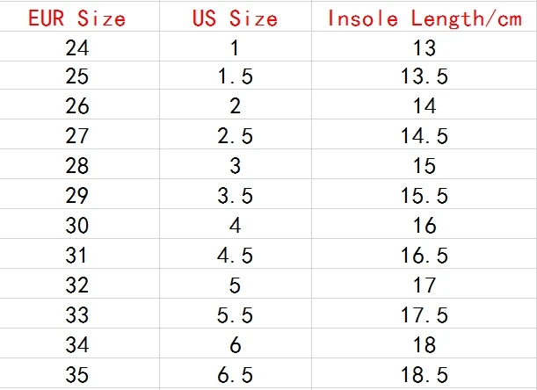Select the US size 4.5 cell
The image size is (537, 390).
[236, 254]
